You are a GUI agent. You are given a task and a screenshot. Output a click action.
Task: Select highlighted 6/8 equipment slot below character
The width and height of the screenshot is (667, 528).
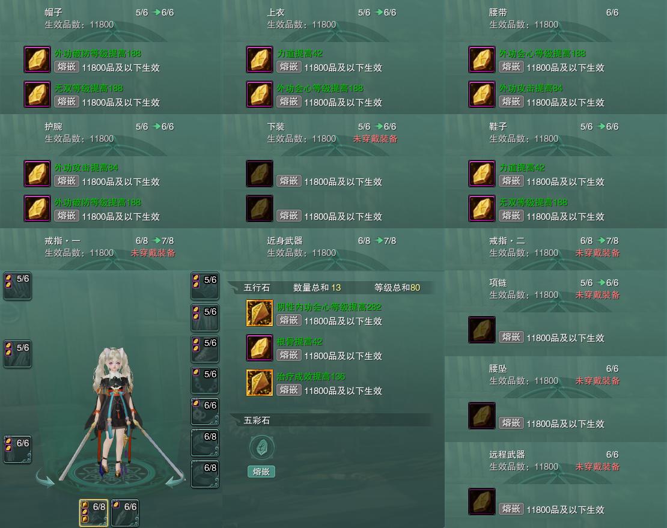pyautogui.click(x=94, y=513)
